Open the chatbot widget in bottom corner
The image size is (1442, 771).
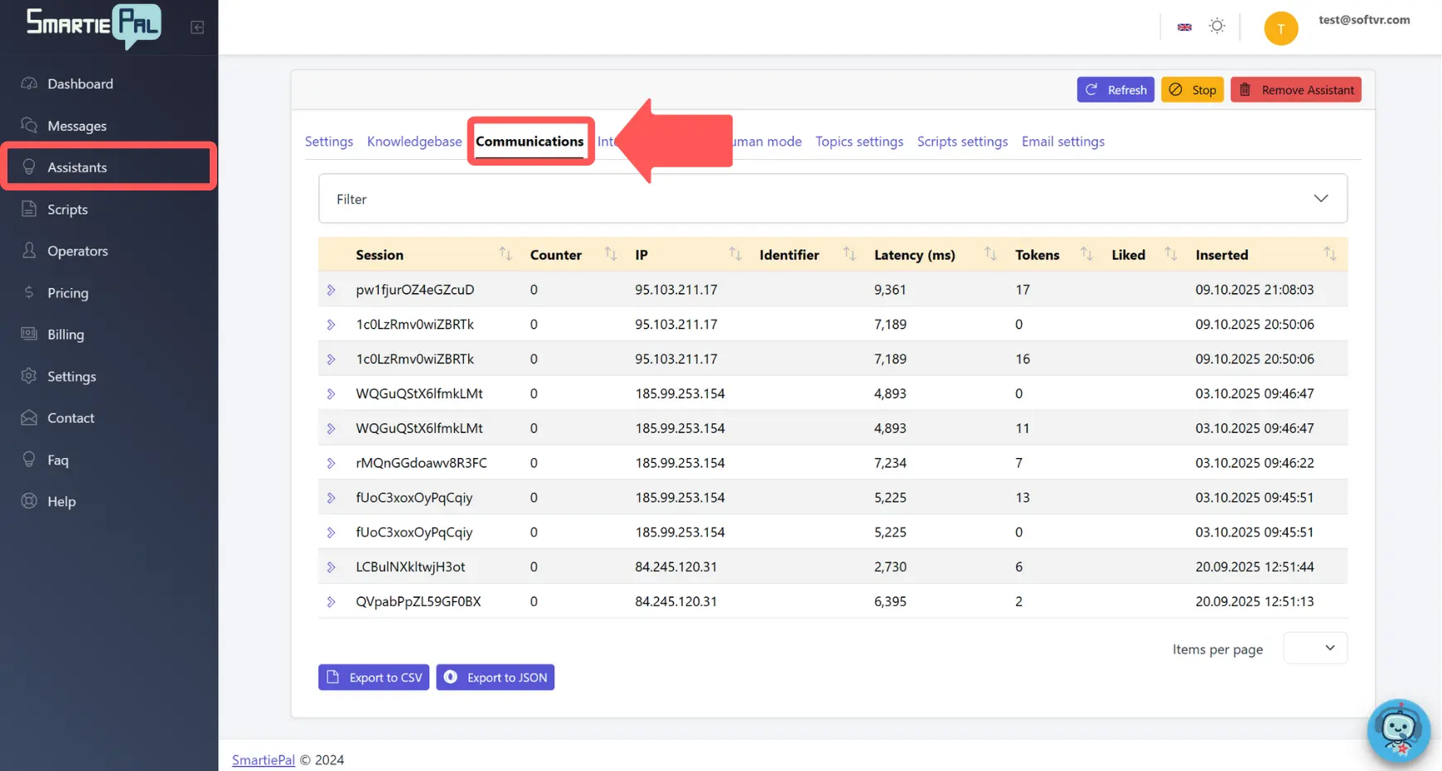pos(1398,730)
